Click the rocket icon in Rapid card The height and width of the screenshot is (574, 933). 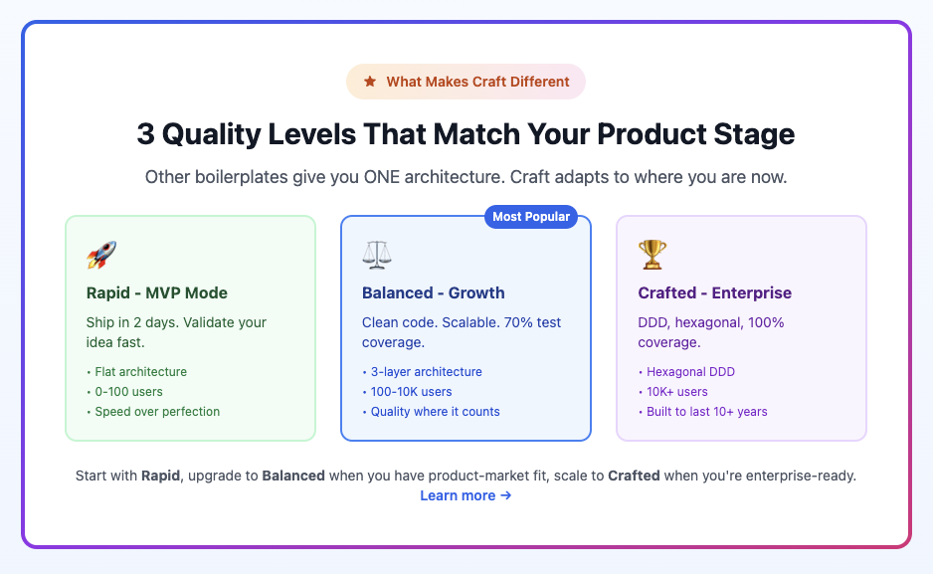pyautogui.click(x=101, y=256)
